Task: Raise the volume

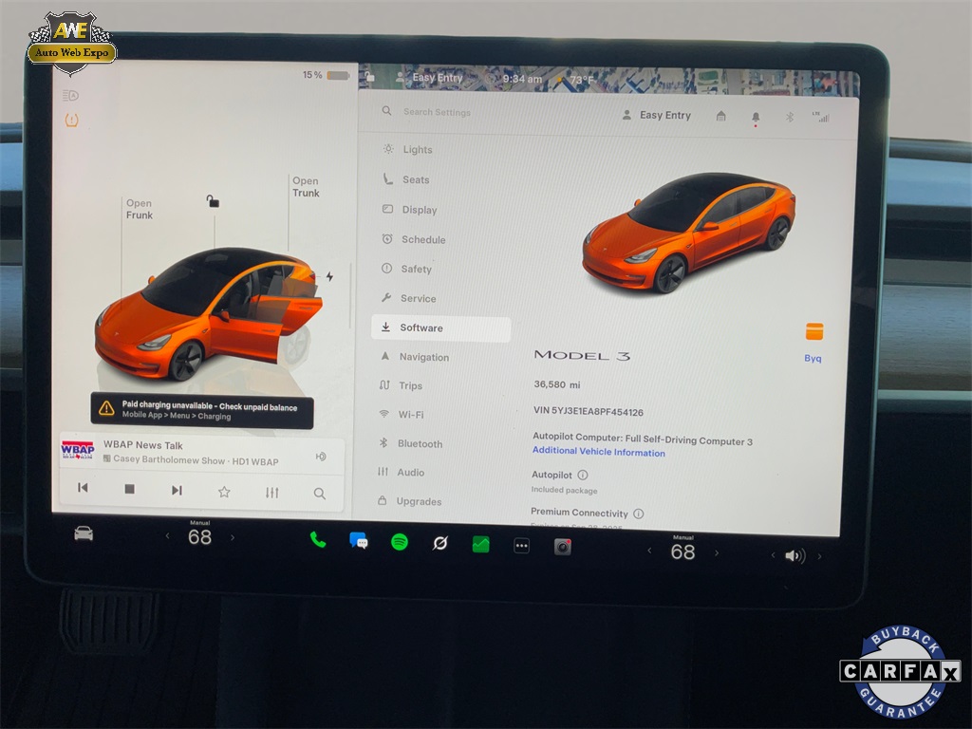Action: point(819,556)
